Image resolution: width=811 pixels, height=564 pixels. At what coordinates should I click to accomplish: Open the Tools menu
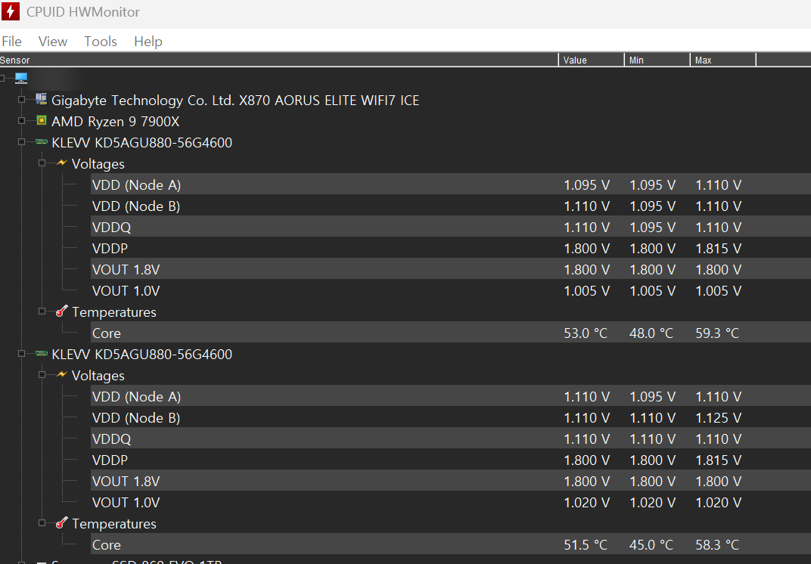point(101,42)
